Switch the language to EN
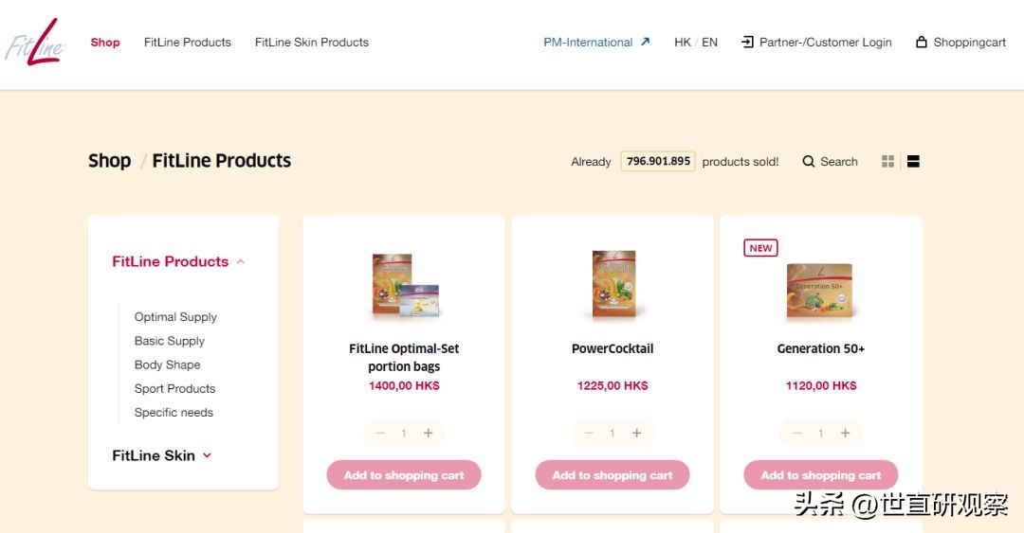This screenshot has height=533, width=1024. point(709,43)
